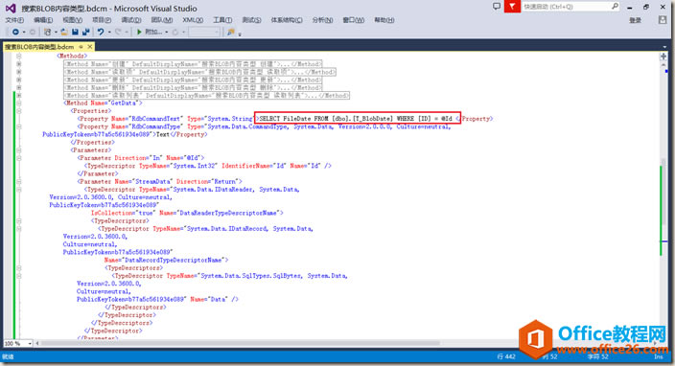Expand the first collapsed Method node
Viewport: 675px width, 366px height.
tap(19, 63)
